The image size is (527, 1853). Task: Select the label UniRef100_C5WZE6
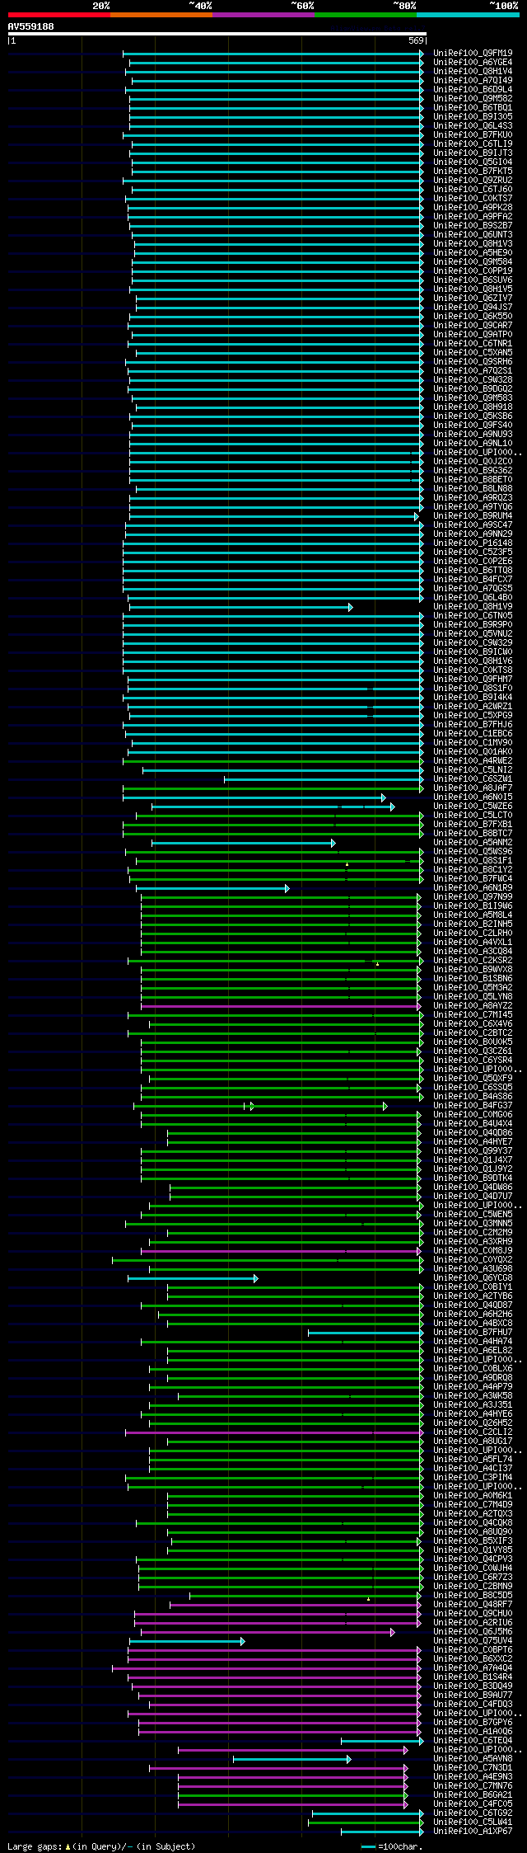(473, 807)
